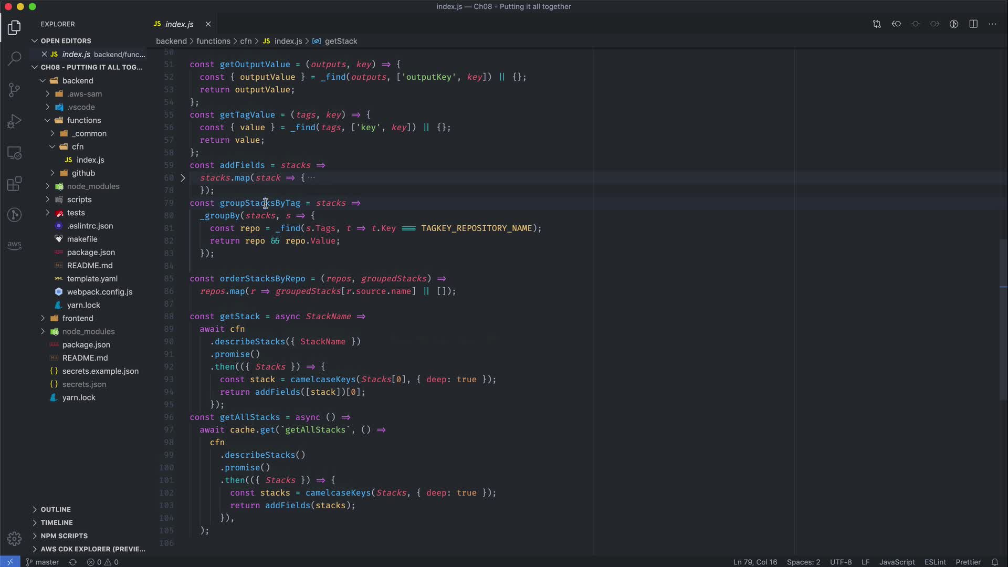Expand the NPM SCRIPTS section
Screen dimensions: 1008x567
coord(64,535)
